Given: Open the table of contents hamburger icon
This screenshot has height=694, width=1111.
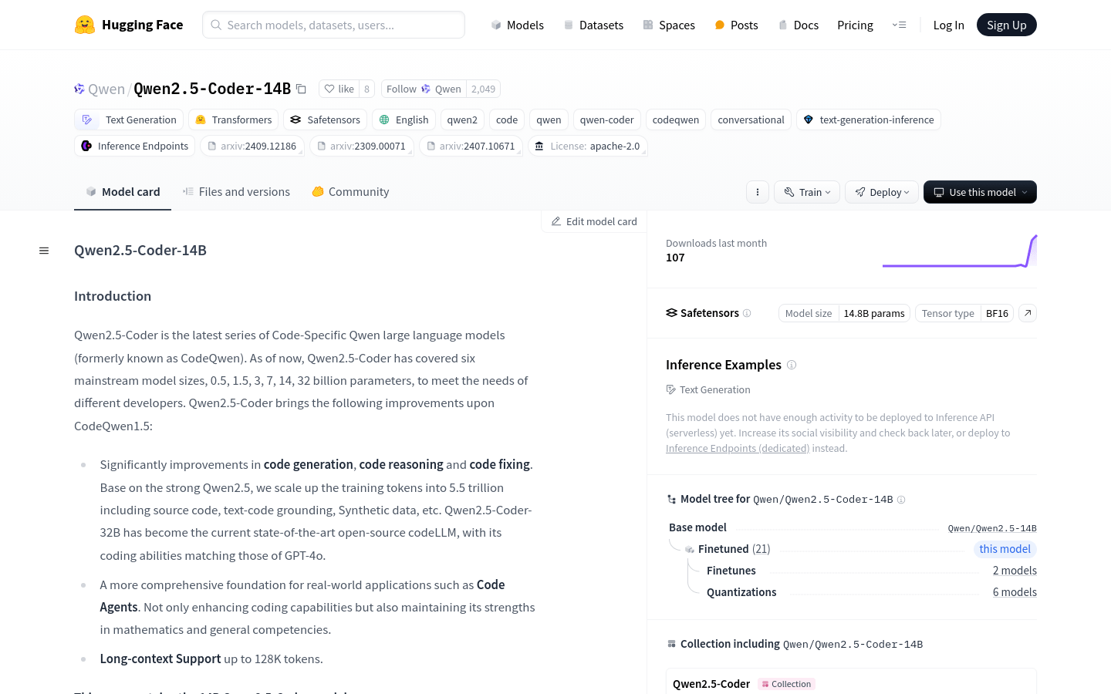Looking at the screenshot, I should [x=44, y=251].
